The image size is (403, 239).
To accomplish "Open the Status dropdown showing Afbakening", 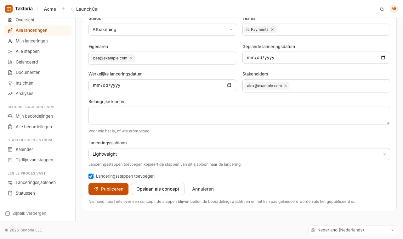I will (x=162, y=30).
